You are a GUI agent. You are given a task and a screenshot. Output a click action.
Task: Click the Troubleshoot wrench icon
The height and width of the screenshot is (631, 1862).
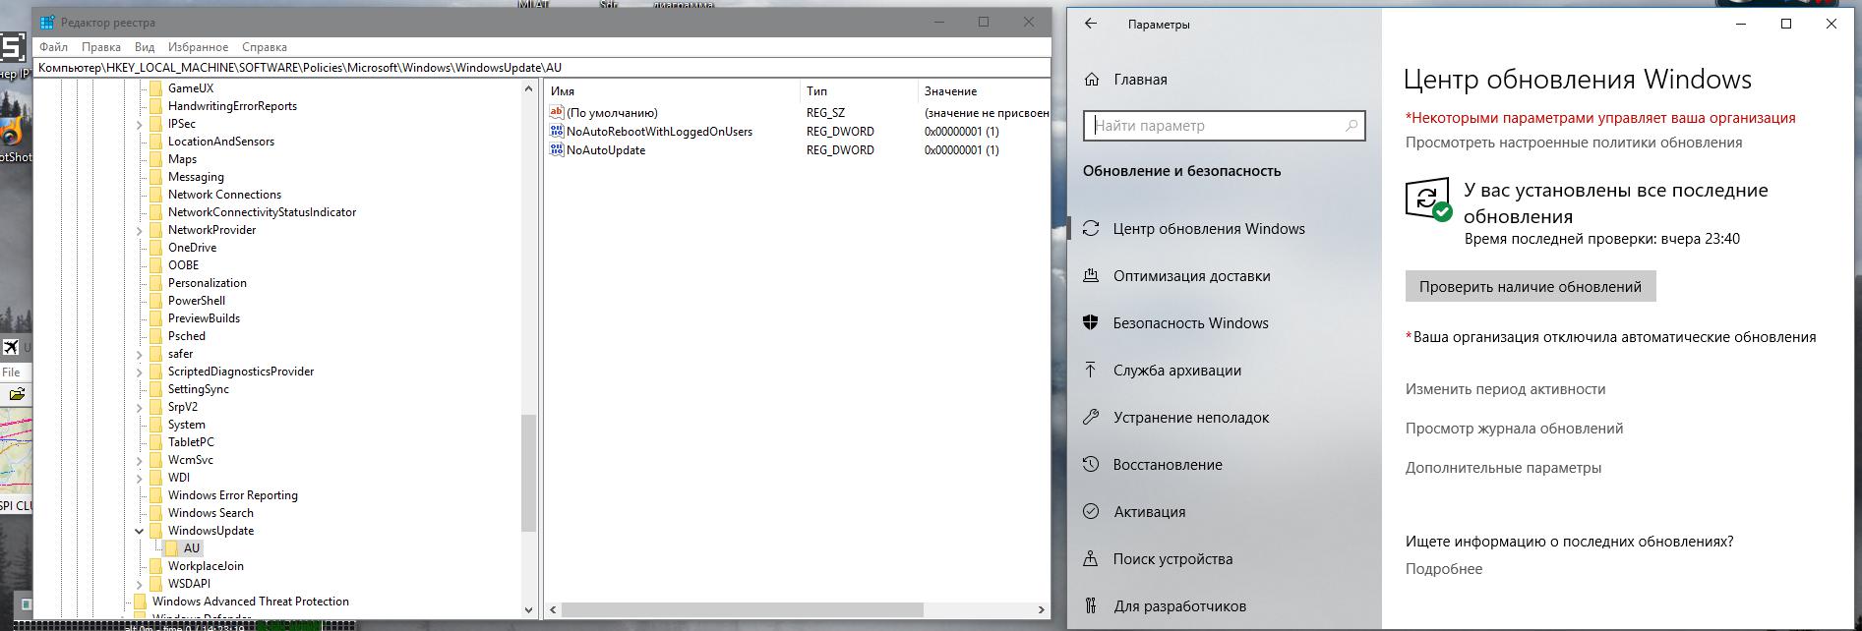(x=1091, y=417)
